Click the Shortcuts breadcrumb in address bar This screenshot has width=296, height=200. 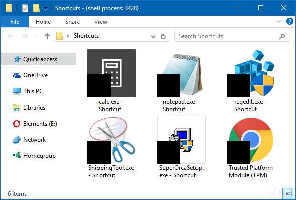(86, 36)
